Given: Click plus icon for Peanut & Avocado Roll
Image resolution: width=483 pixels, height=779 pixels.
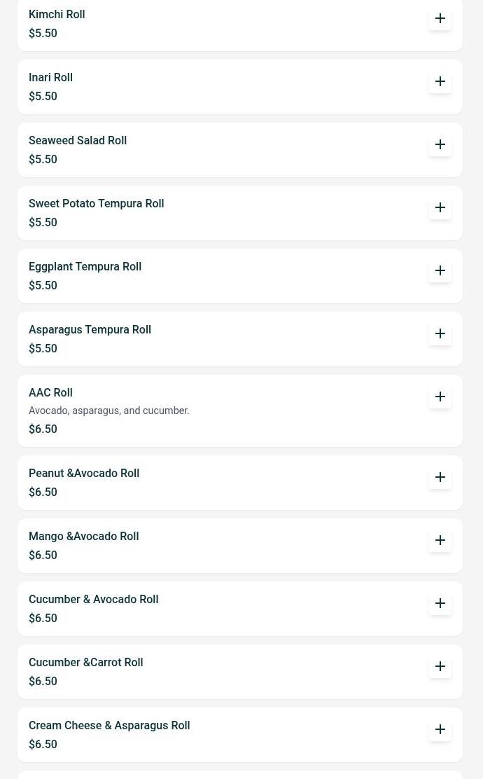Looking at the screenshot, I should pos(440,477).
